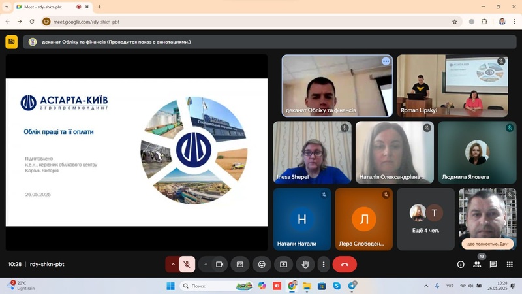The width and height of the screenshot is (522, 294).
Task: Close the Meet – rdy-shkn-pbt tab
Action: [x=87, y=7]
